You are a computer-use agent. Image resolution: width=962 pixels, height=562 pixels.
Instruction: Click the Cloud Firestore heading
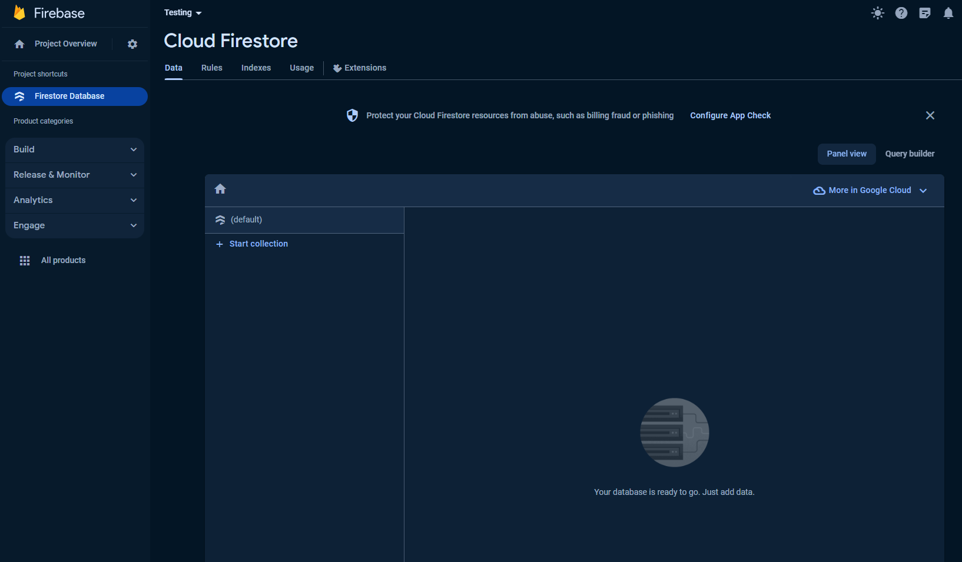[231, 41]
